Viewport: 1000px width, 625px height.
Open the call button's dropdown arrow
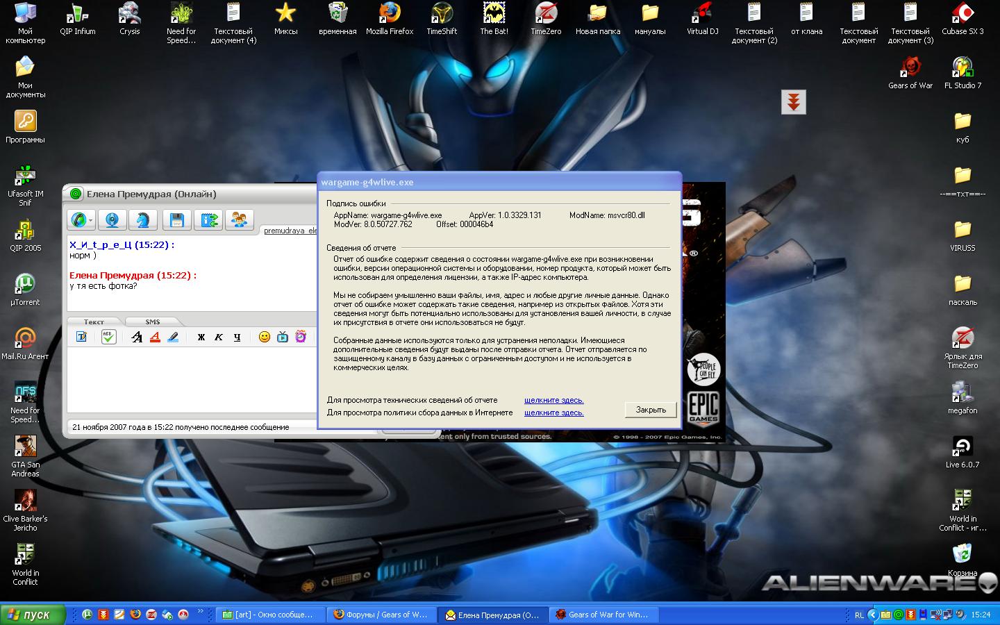[91, 220]
